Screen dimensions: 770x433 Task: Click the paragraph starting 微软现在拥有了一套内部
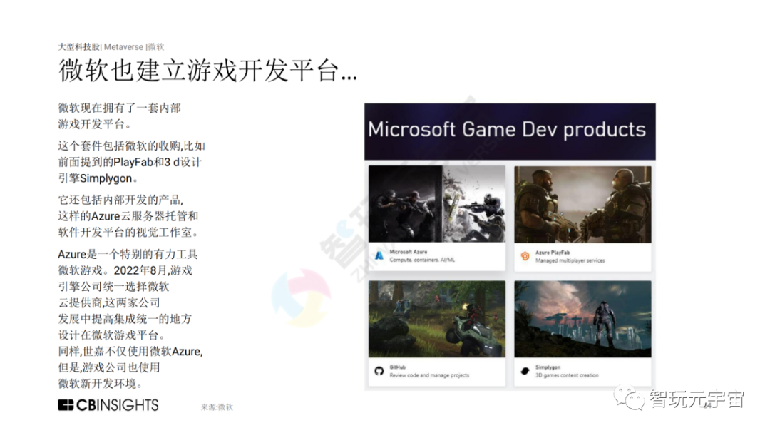point(119,116)
